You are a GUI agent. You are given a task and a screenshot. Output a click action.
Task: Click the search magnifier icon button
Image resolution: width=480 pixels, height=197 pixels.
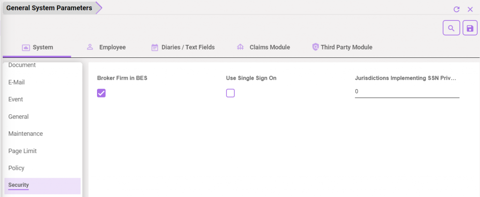click(451, 28)
